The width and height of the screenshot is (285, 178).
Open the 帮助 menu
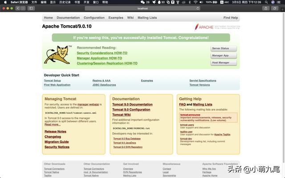point(105,2)
